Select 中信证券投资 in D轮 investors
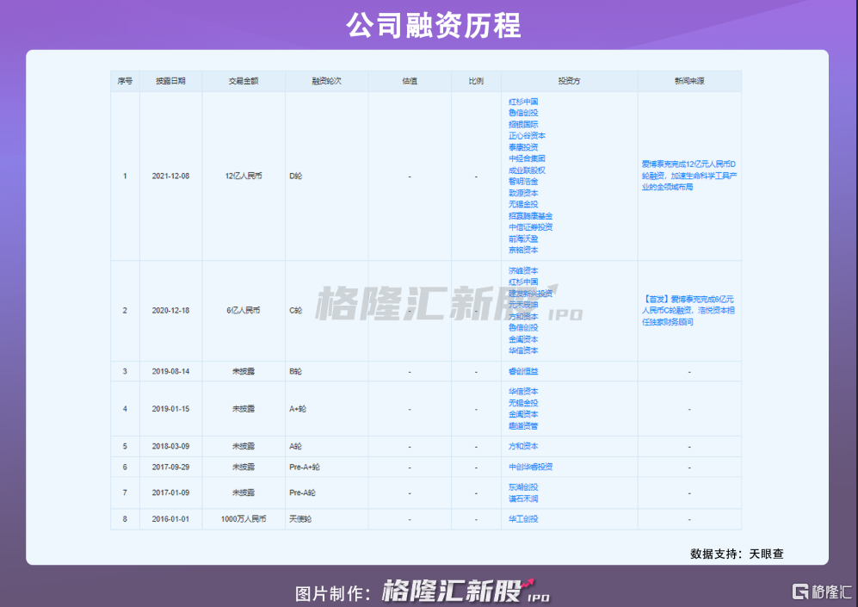 (530, 227)
